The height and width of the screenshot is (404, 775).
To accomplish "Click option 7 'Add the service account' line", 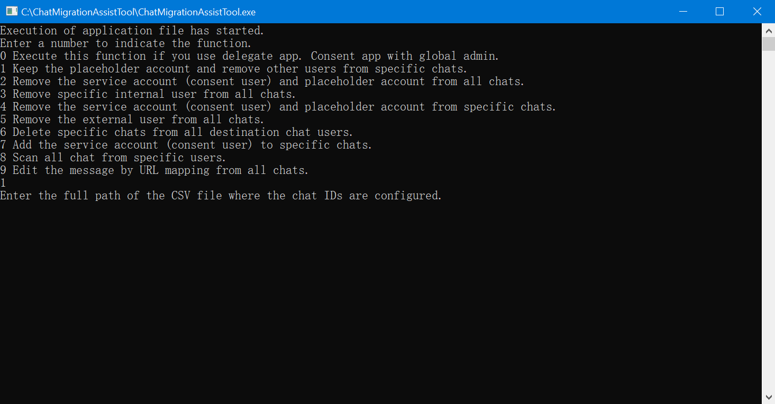I will click(x=186, y=145).
